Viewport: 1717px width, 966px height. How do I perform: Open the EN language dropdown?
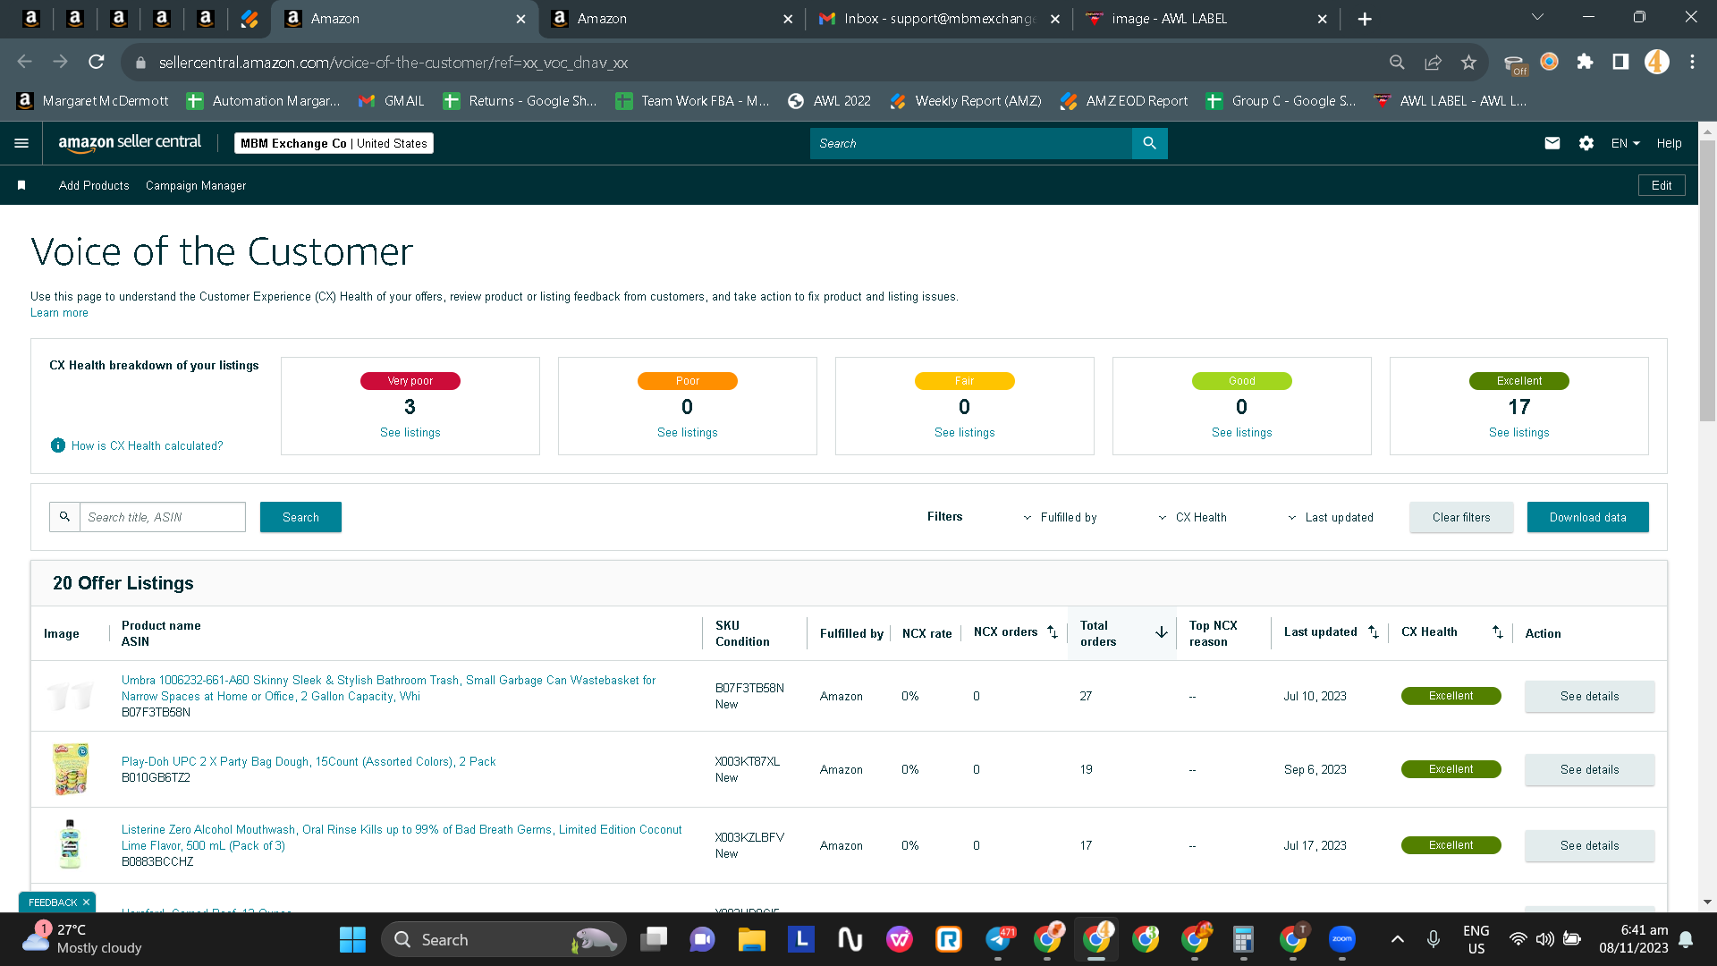pos(1626,143)
